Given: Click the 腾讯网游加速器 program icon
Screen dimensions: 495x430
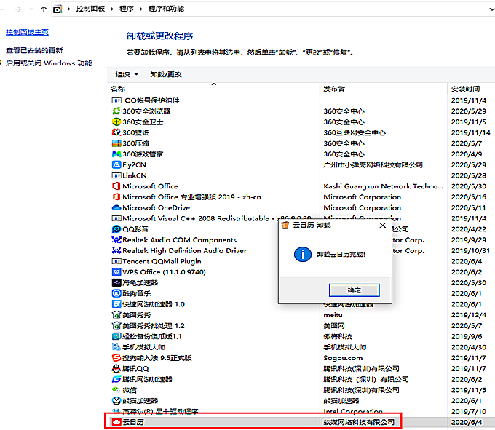Looking at the screenshot, I should tap(116, 379).
